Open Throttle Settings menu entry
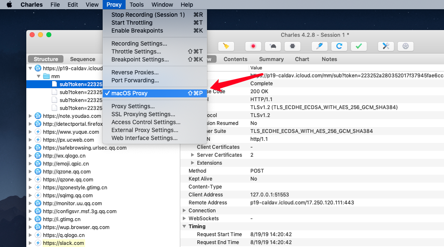 154,51
